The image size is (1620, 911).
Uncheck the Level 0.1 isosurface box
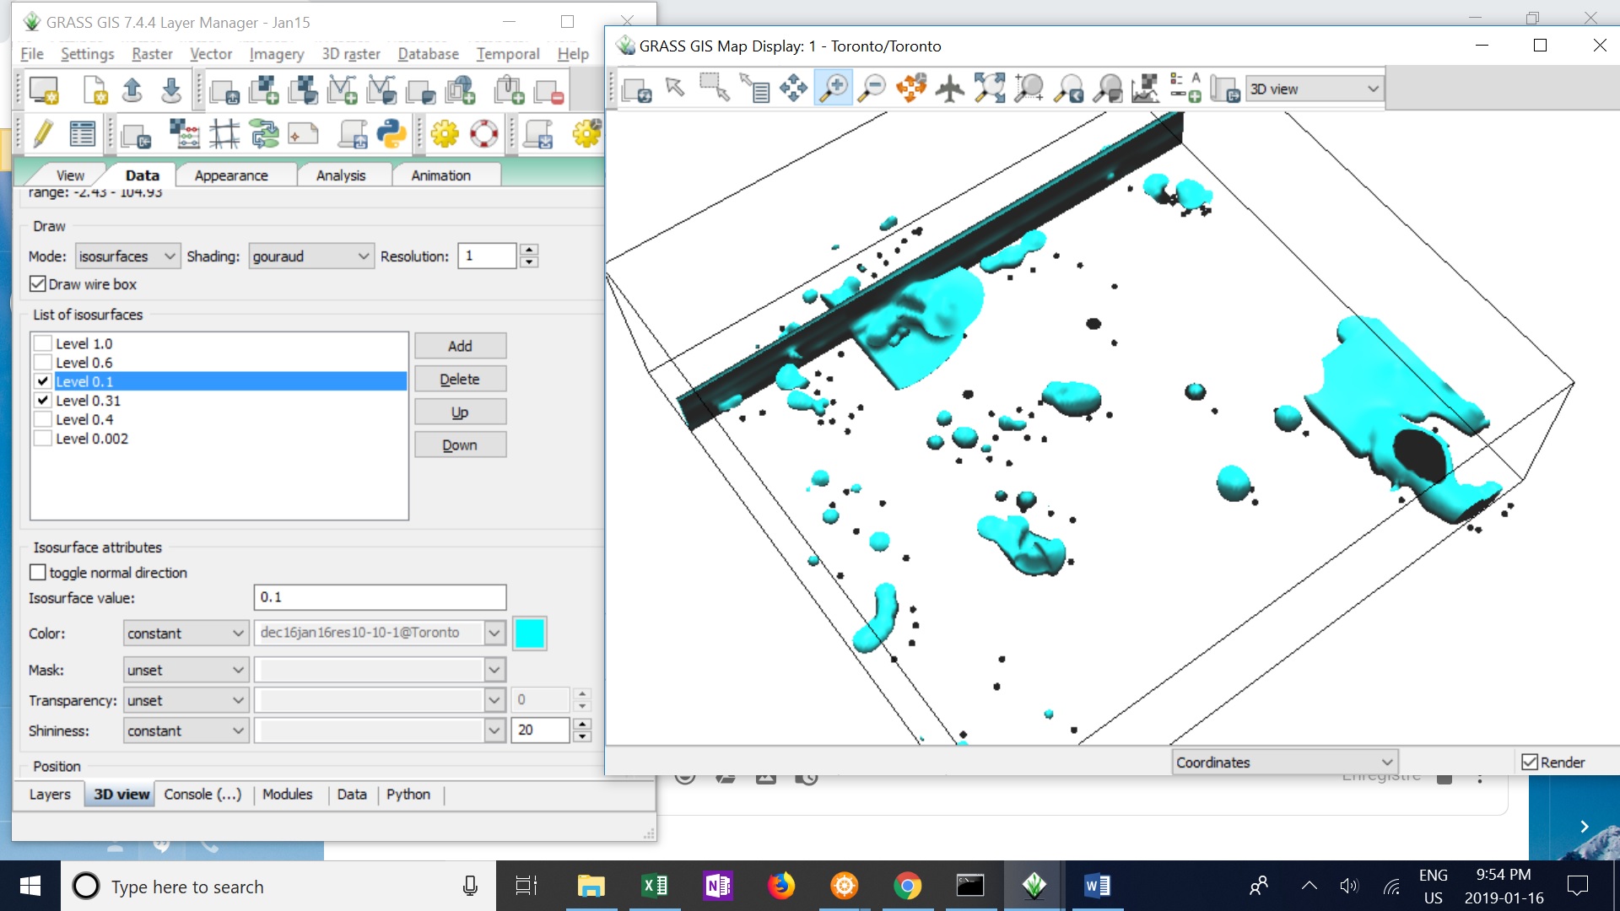[x=42, y=381]
